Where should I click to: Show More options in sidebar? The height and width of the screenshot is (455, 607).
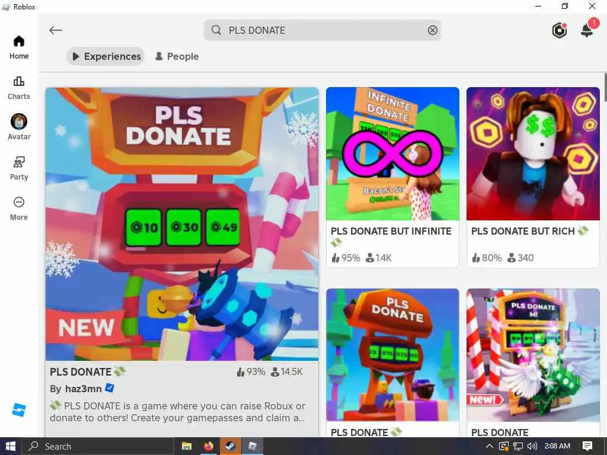pos(18,209)
